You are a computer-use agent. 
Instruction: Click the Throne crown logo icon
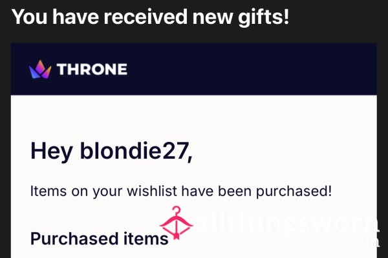[40, 70]
